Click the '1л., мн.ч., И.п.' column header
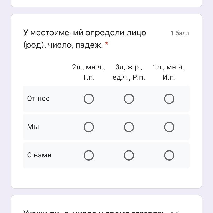Image resolution: width=213 pixels, height=213 pixels. (x=169, y=72)
